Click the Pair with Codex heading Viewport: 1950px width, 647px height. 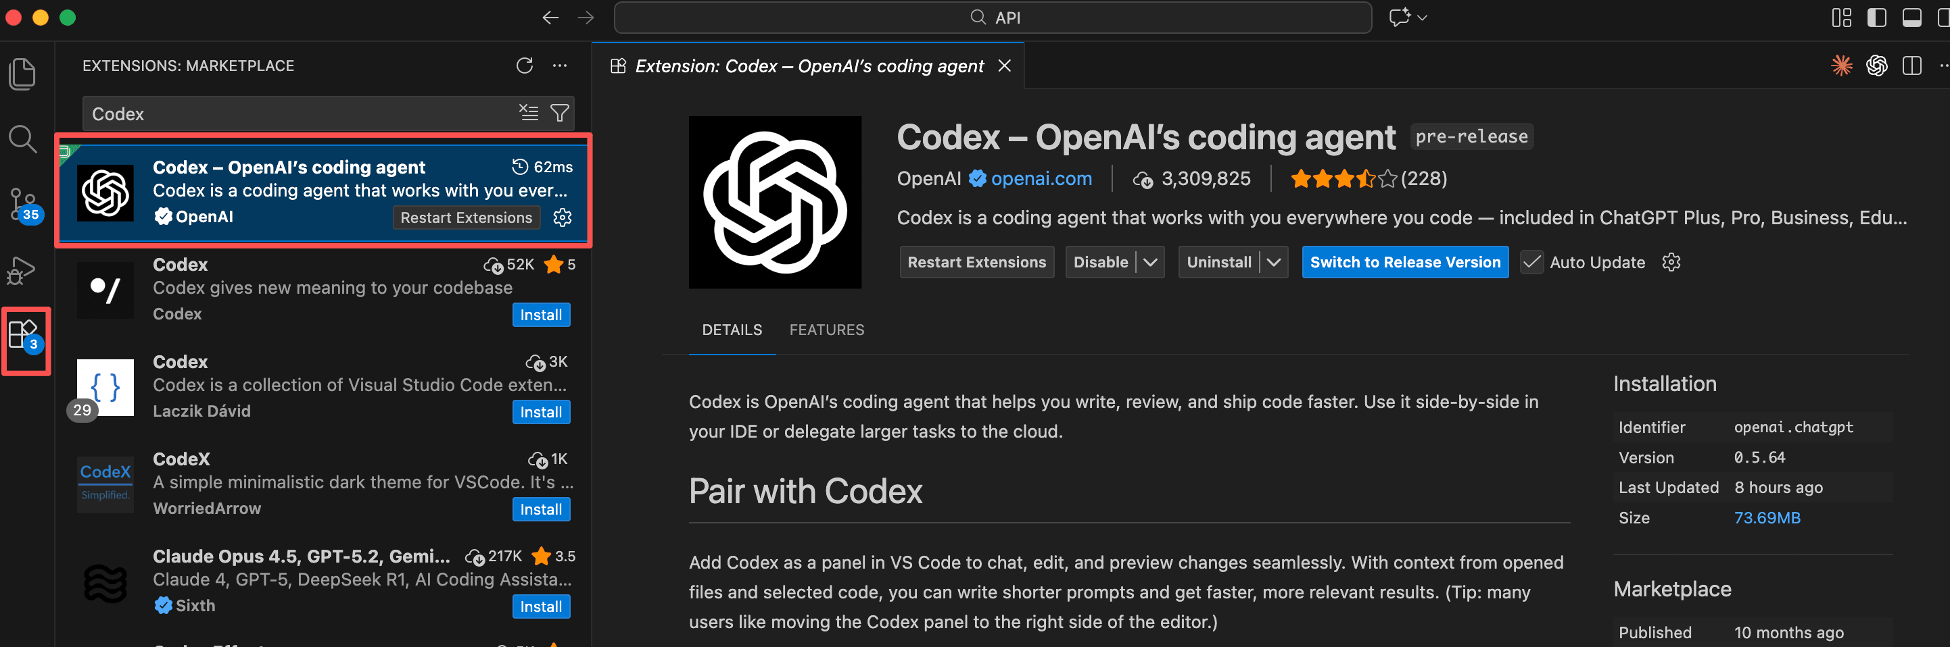pyautogui.click(x=805, y=491)
